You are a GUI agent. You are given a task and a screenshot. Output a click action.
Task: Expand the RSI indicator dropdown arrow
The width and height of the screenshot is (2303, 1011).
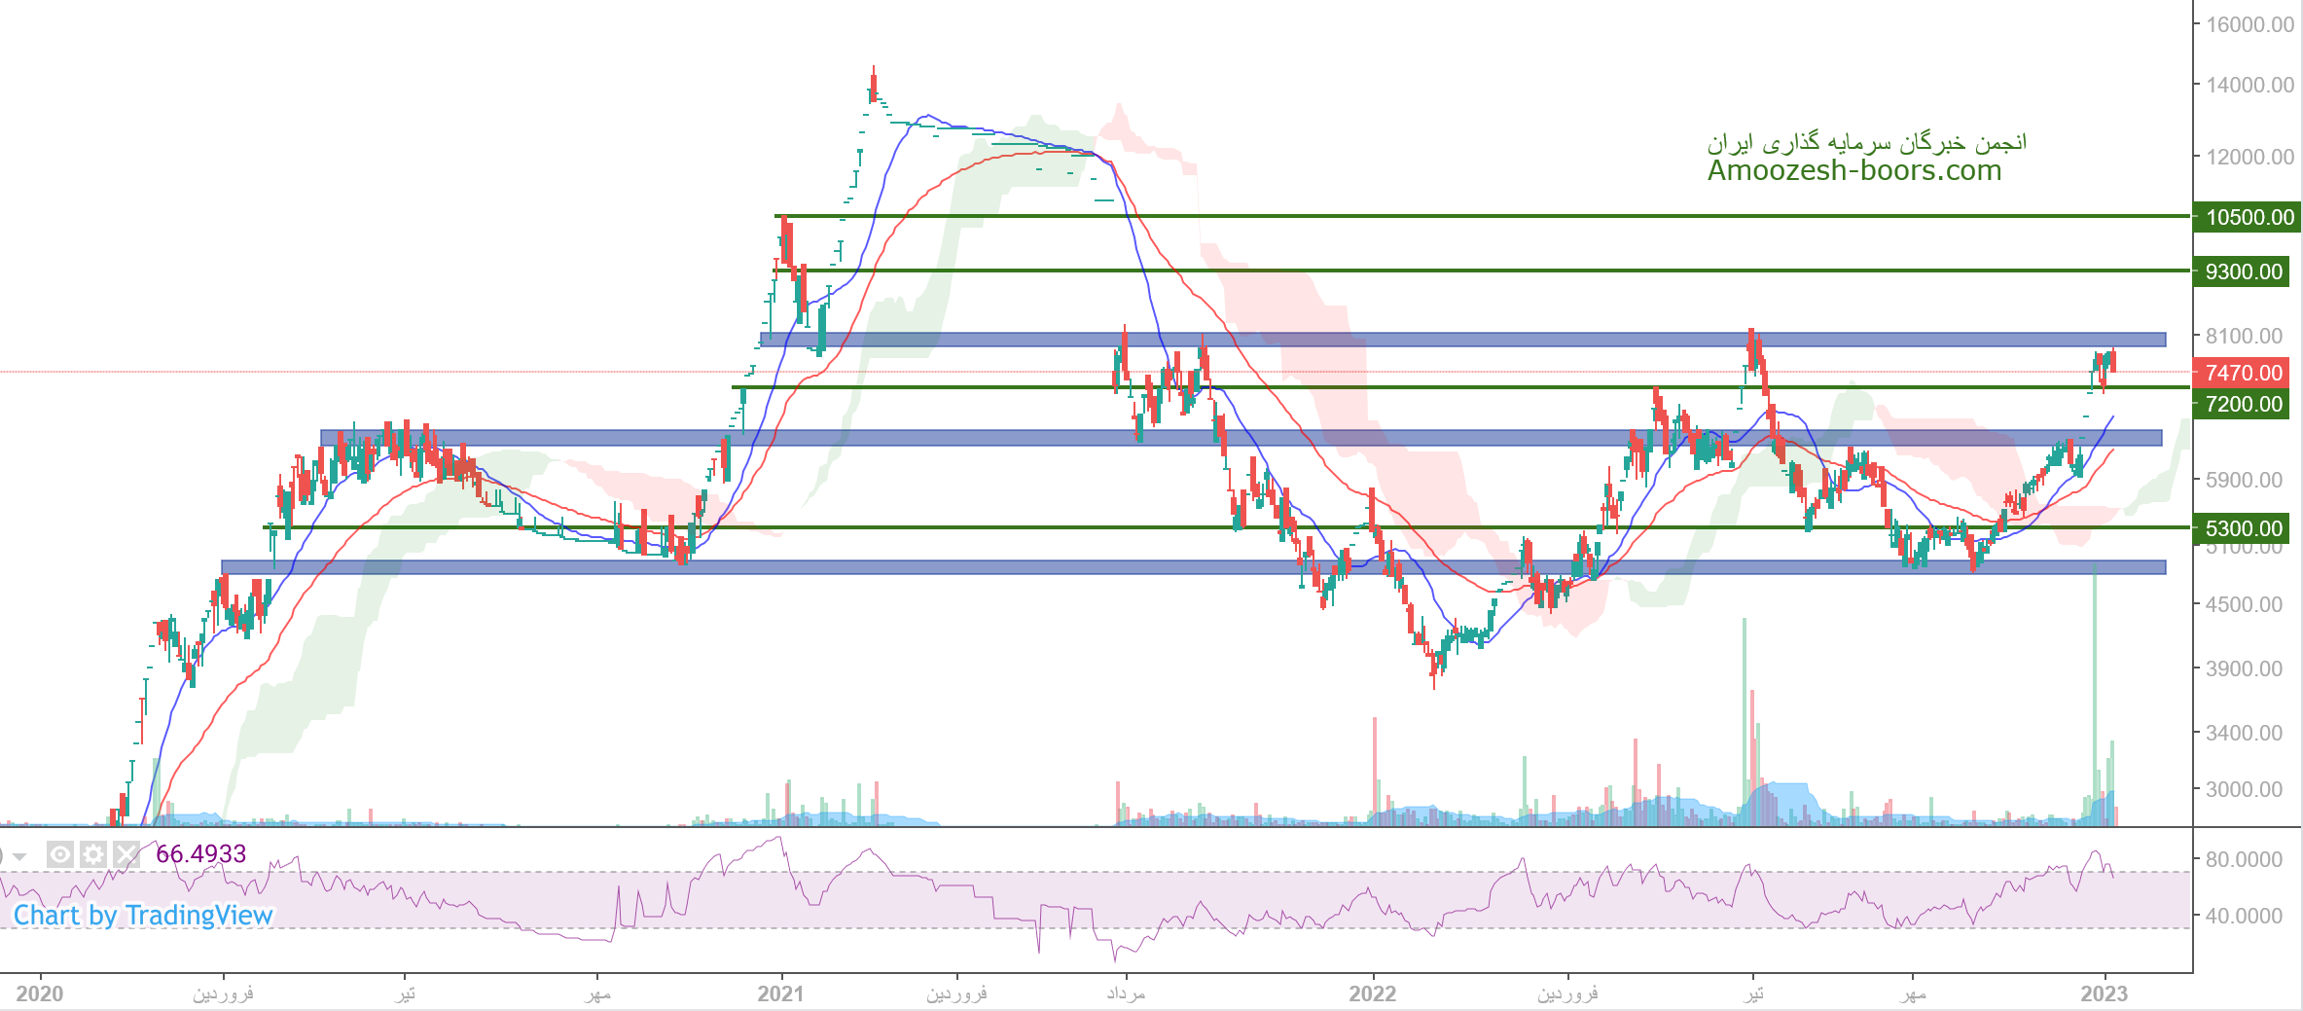click(x=18, y=856)
